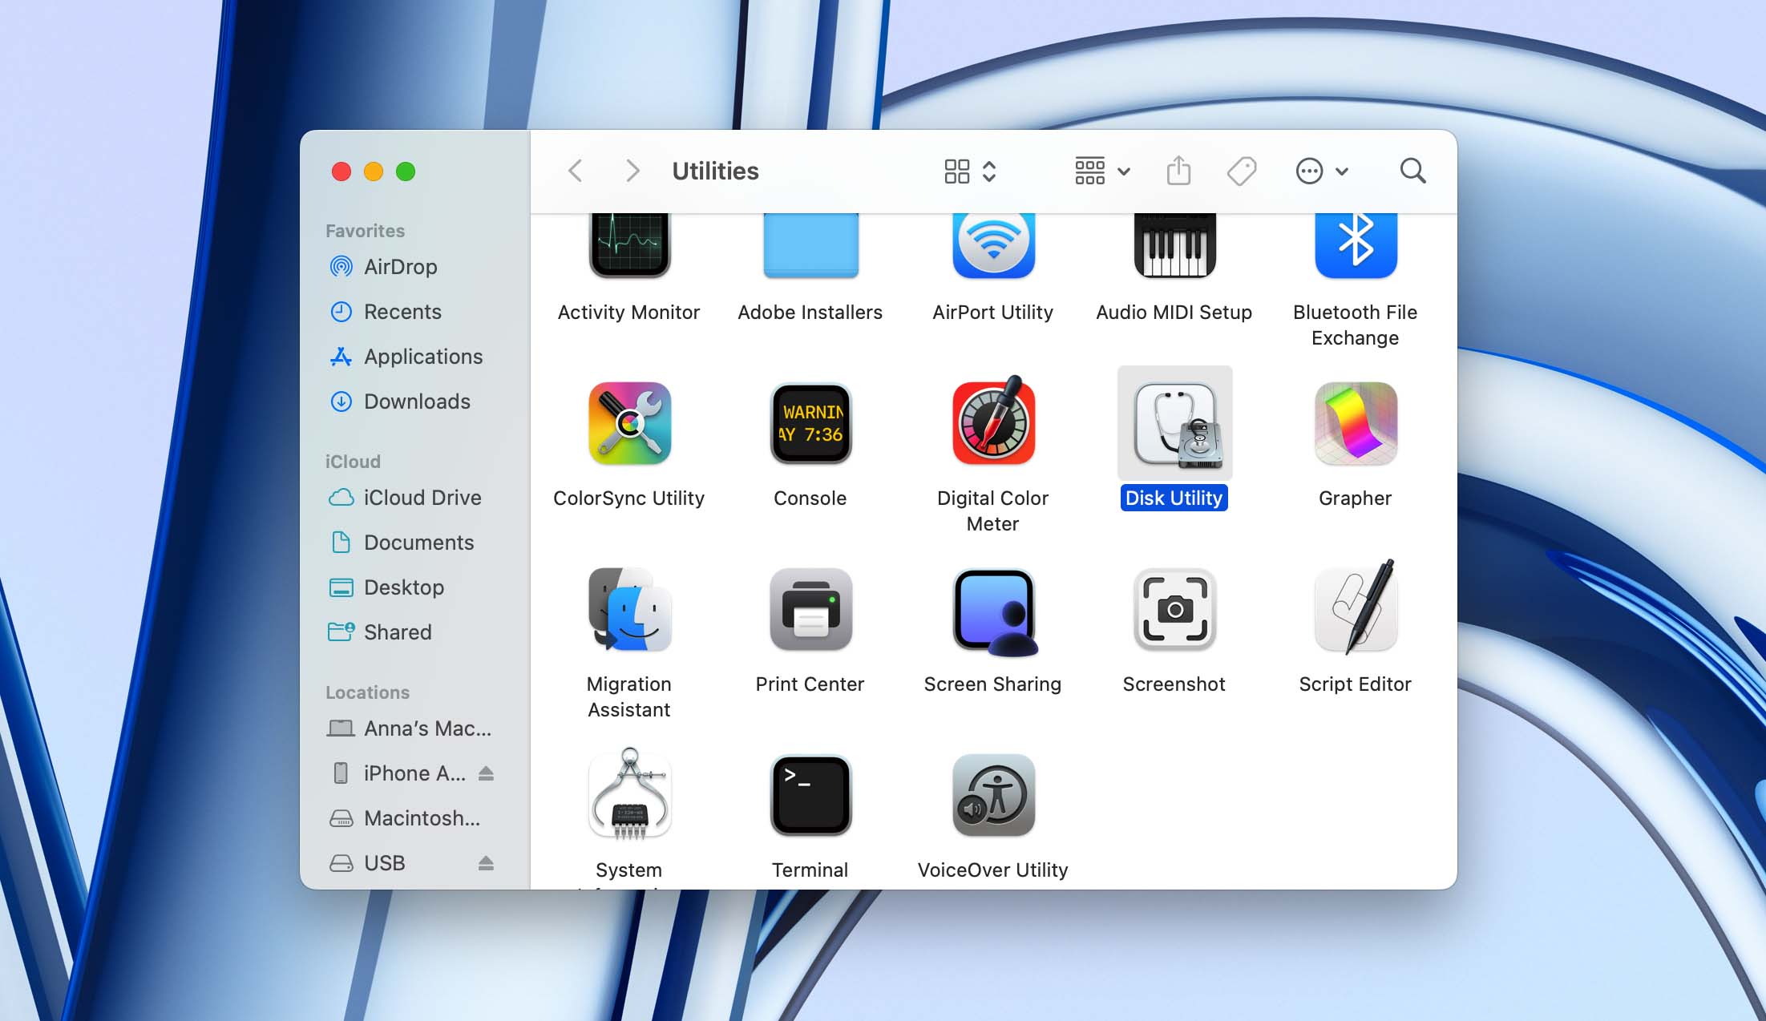The height and width of the screenshot is (1021, 1766).
Task: Open iCloud Drive in sidebar
Action: pos(421,498)
